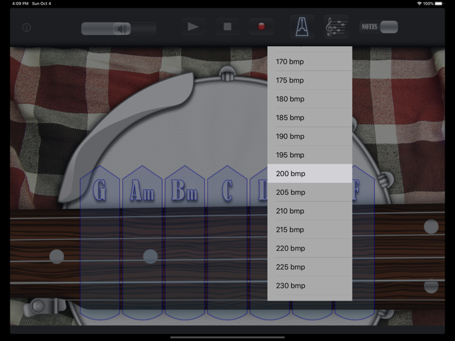
Task: Toggle the metronome icon
Action: pos(302,27)
